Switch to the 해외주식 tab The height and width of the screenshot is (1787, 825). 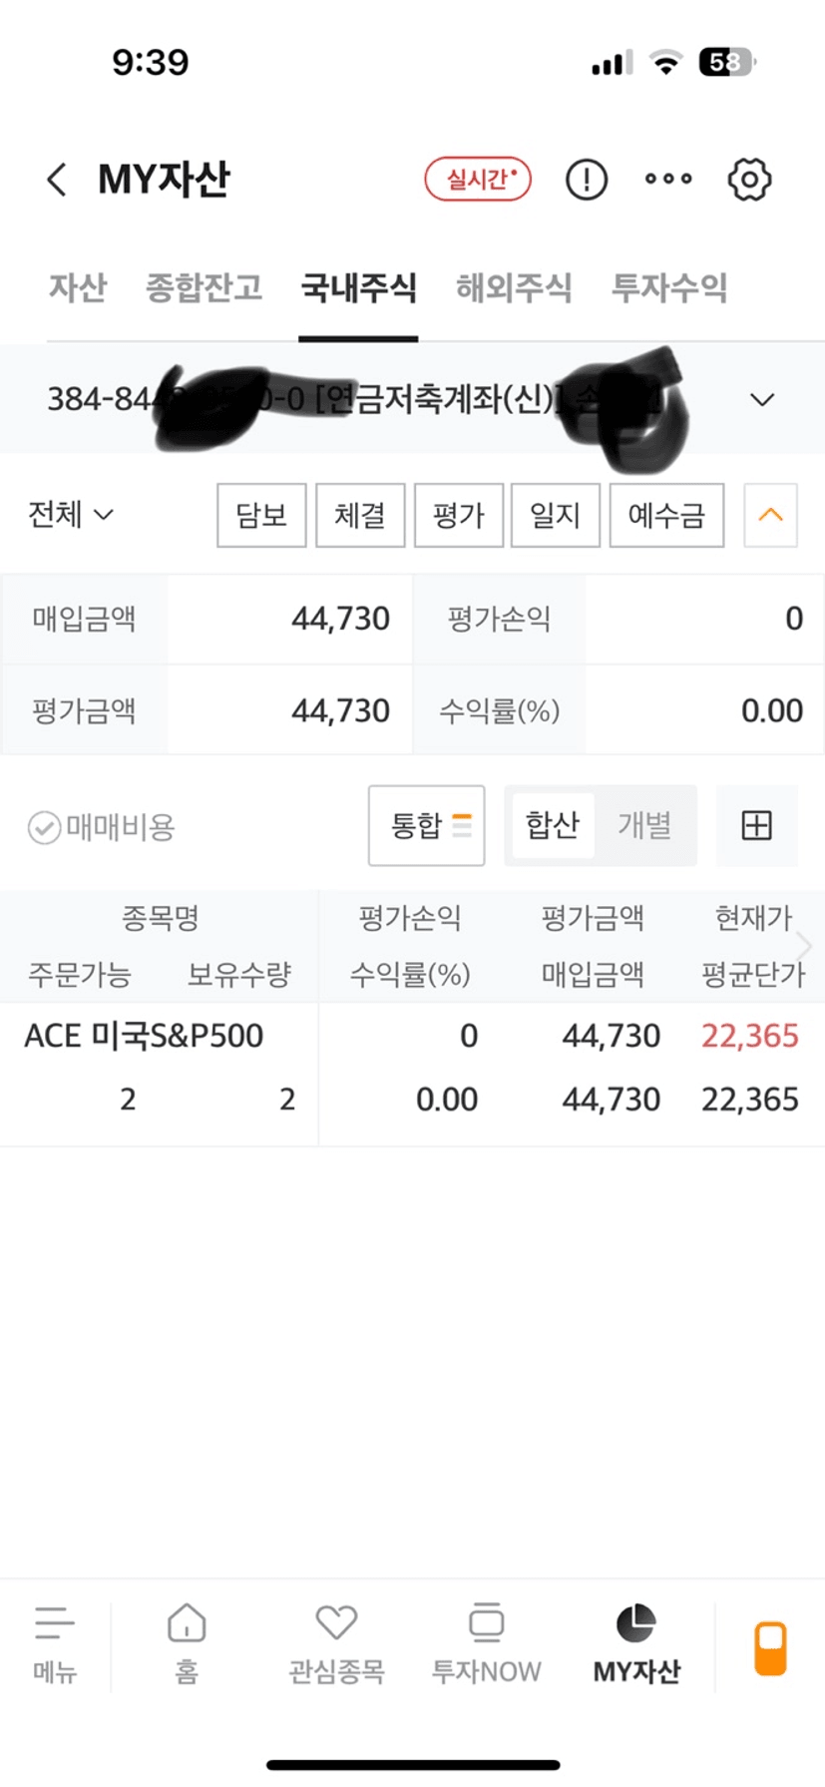(514, 288)
